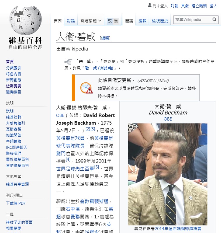The image size is (221, 233).
Task: Open the 香港繁體 language variant dropdown
Action: 91,21
